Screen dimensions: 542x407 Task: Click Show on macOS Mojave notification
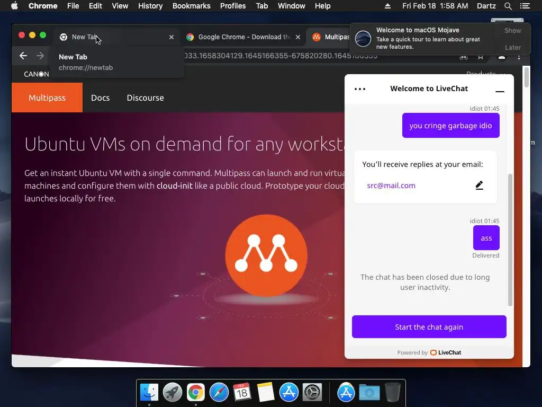point(512,30)
